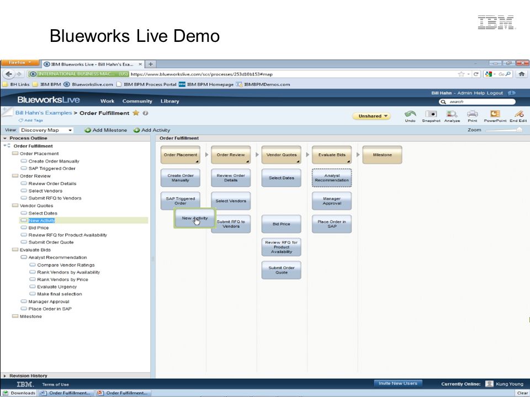Open the IBM BPM bookmark folder
The width and height of the screenshot is (530, 397).
[47, 84]
